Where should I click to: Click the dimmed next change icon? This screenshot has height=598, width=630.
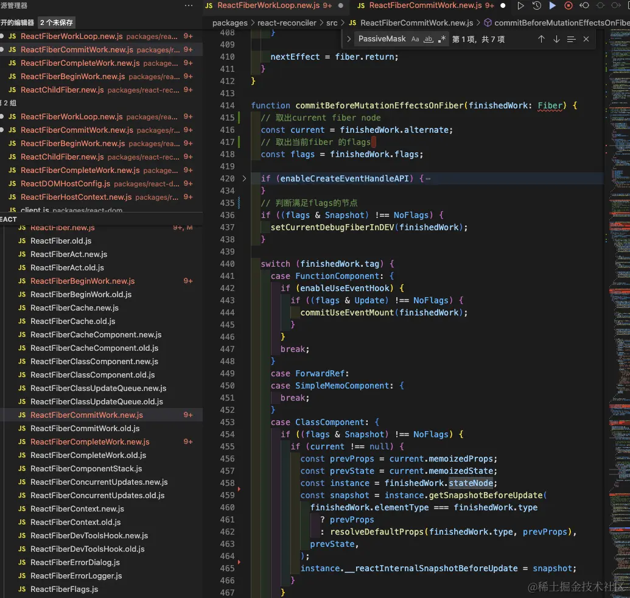615,5
